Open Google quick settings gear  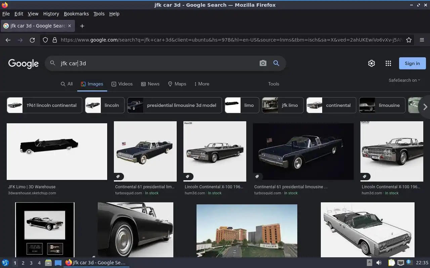372,63
